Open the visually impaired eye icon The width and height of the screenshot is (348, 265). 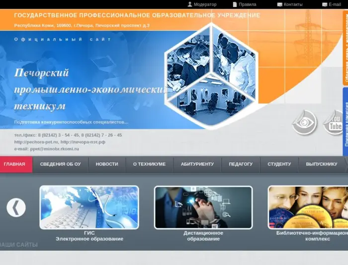click(x=304, y=123)
